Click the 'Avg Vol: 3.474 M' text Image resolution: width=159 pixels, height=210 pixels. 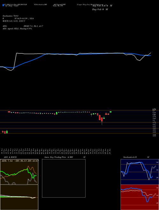click(102, 6)
